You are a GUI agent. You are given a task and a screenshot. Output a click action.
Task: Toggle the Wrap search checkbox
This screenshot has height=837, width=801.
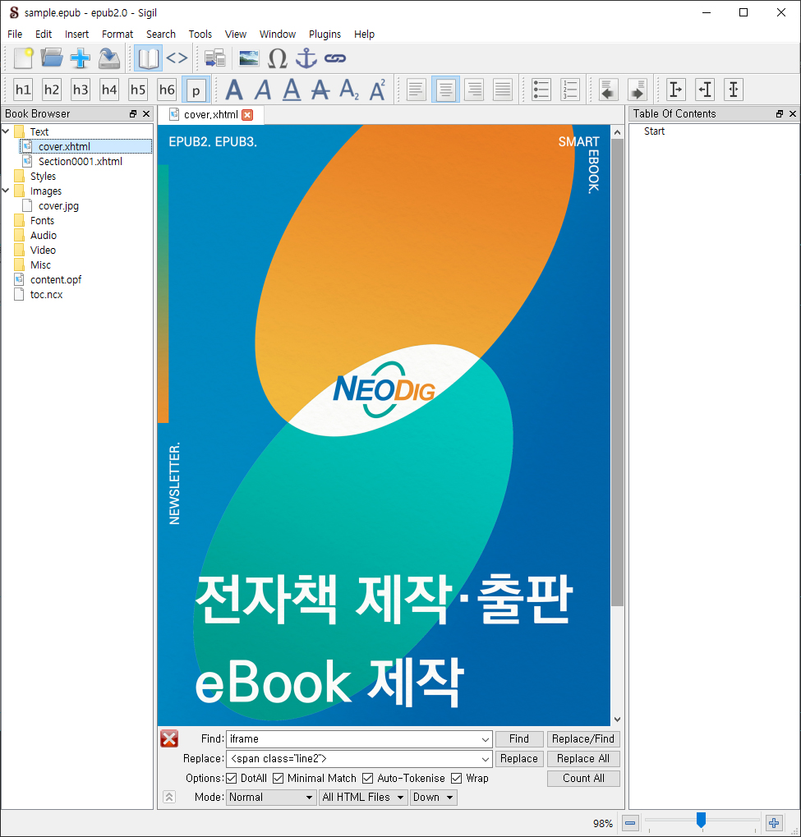pos(457,779)
